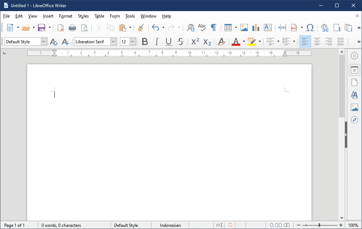The width and height of the screenshot is (362, 229).
Task: Open the font size dropdown
Action: [132, 42]
